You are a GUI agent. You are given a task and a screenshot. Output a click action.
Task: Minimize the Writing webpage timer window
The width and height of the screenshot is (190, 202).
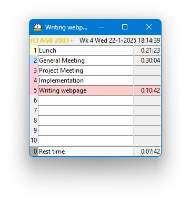(x=101, y=27)
